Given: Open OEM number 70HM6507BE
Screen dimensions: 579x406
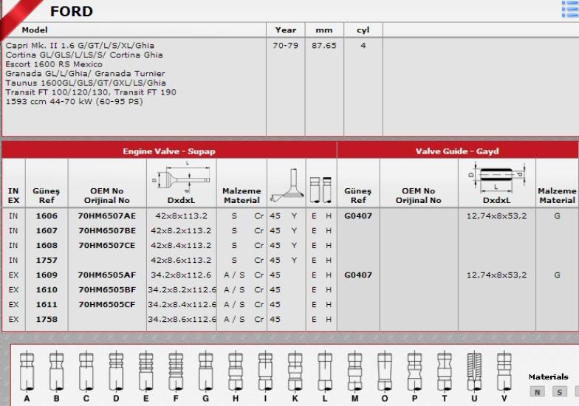Looking at the screenshot, I should pyautogui.click(x=107, y=230).
